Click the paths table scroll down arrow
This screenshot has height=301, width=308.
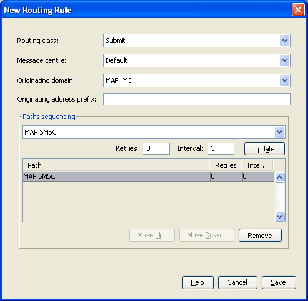[279, 216]
